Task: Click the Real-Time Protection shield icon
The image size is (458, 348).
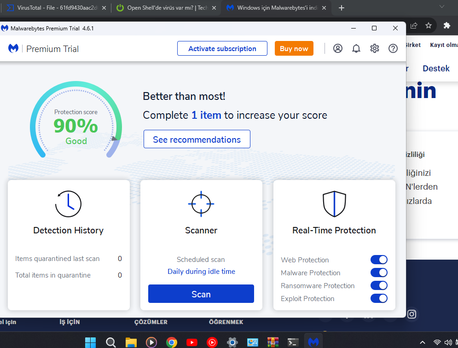Action: point(334,203)
